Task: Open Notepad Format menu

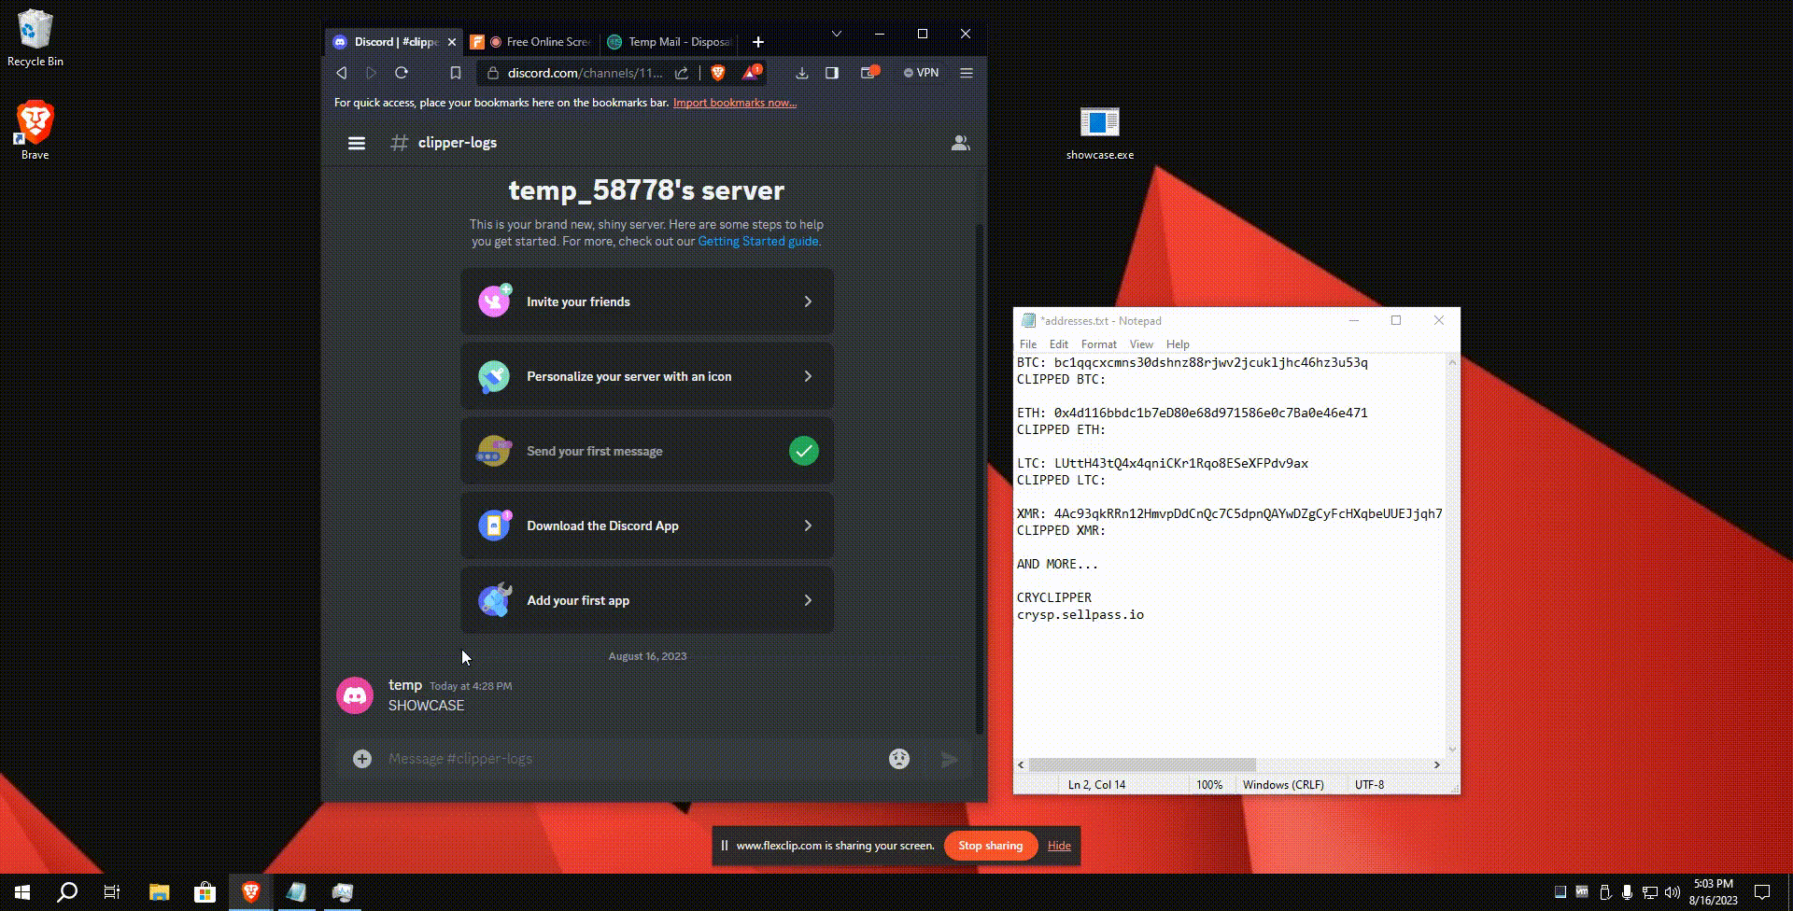Action: pyautogui.click(x=1099, y=344)
